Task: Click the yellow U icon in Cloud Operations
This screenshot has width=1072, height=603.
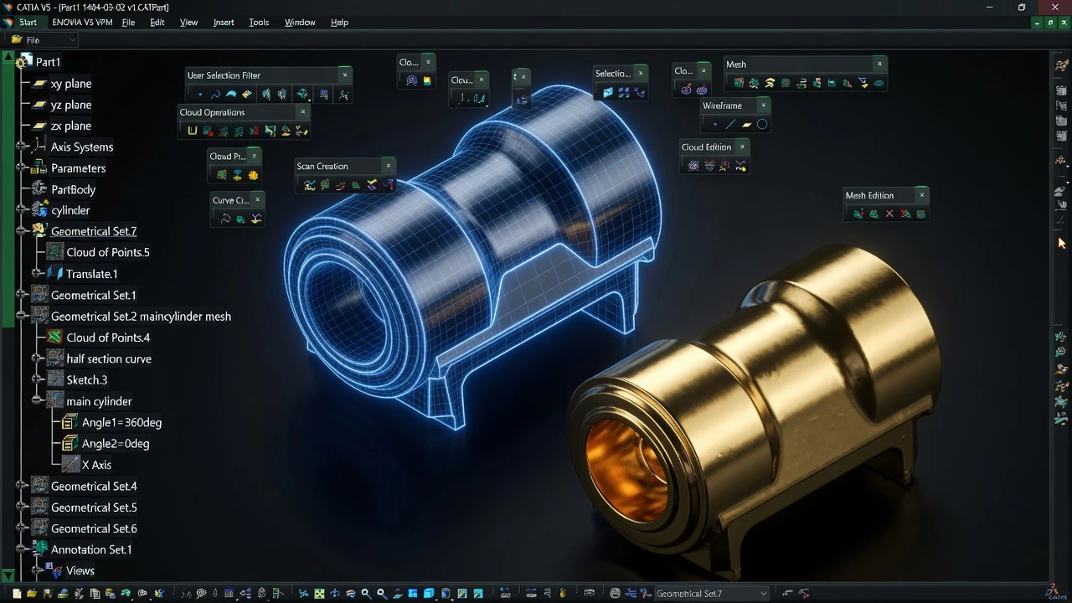Action: (x=192, y=131)
